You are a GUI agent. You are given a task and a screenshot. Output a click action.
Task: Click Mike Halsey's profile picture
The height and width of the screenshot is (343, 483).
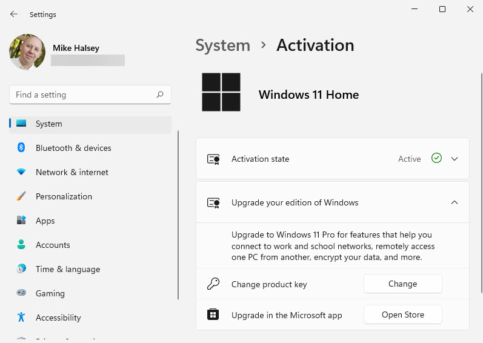point(27,52)
